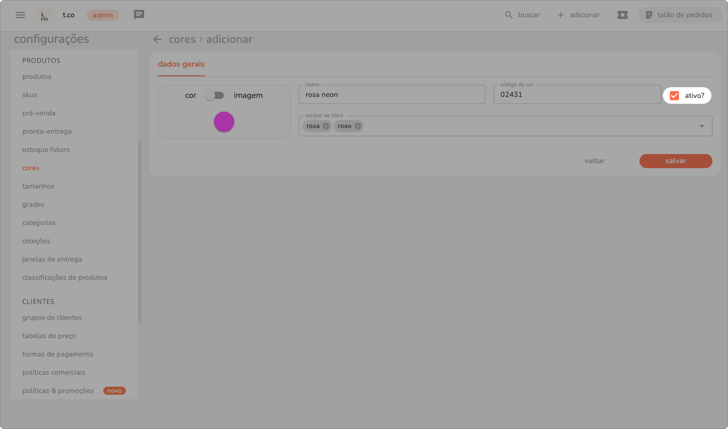This screenshot has width=728, height=429.
Task: Open the star ticket icon
Action: [622, 15]
